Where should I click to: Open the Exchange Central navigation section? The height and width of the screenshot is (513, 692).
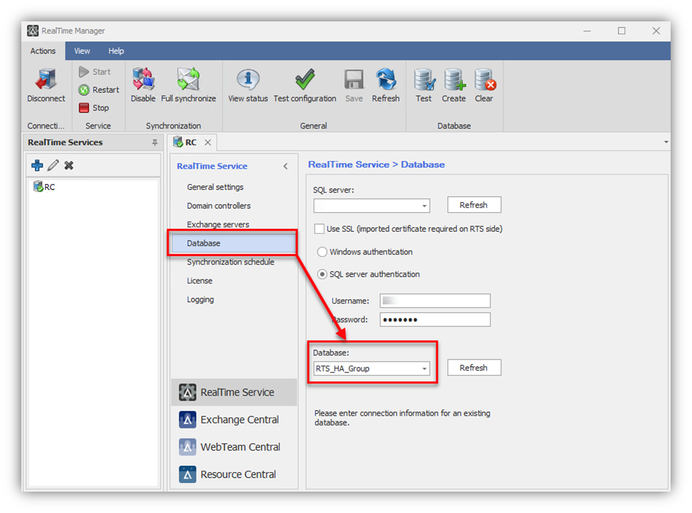pos(234,420)
